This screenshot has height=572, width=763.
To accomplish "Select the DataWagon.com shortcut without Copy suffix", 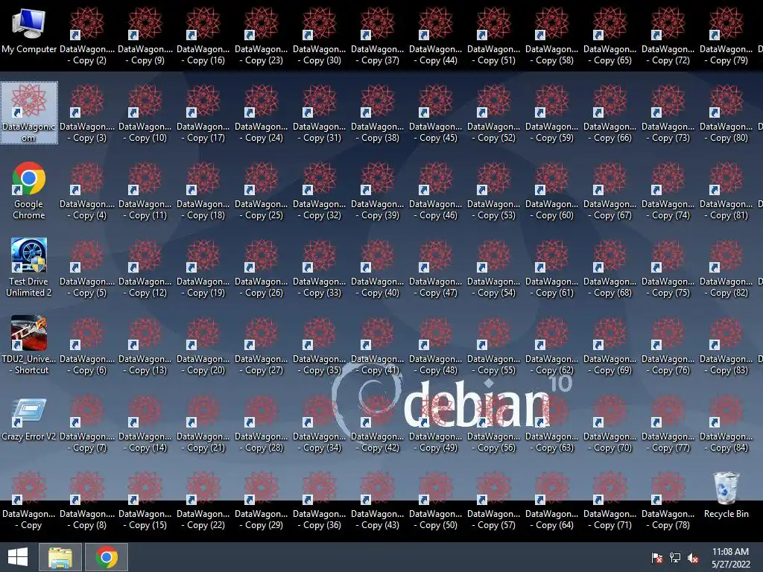I will (29, 113).
